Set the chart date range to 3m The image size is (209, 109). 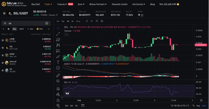tap(66, 106)
